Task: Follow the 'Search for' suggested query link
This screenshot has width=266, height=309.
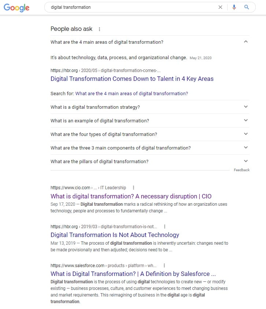Action: [131, 93]
